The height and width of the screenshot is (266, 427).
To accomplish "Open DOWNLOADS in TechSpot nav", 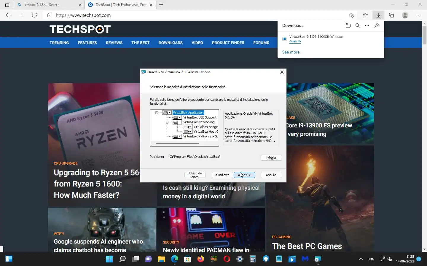I will pyautogui.click(x=171, y=43).
